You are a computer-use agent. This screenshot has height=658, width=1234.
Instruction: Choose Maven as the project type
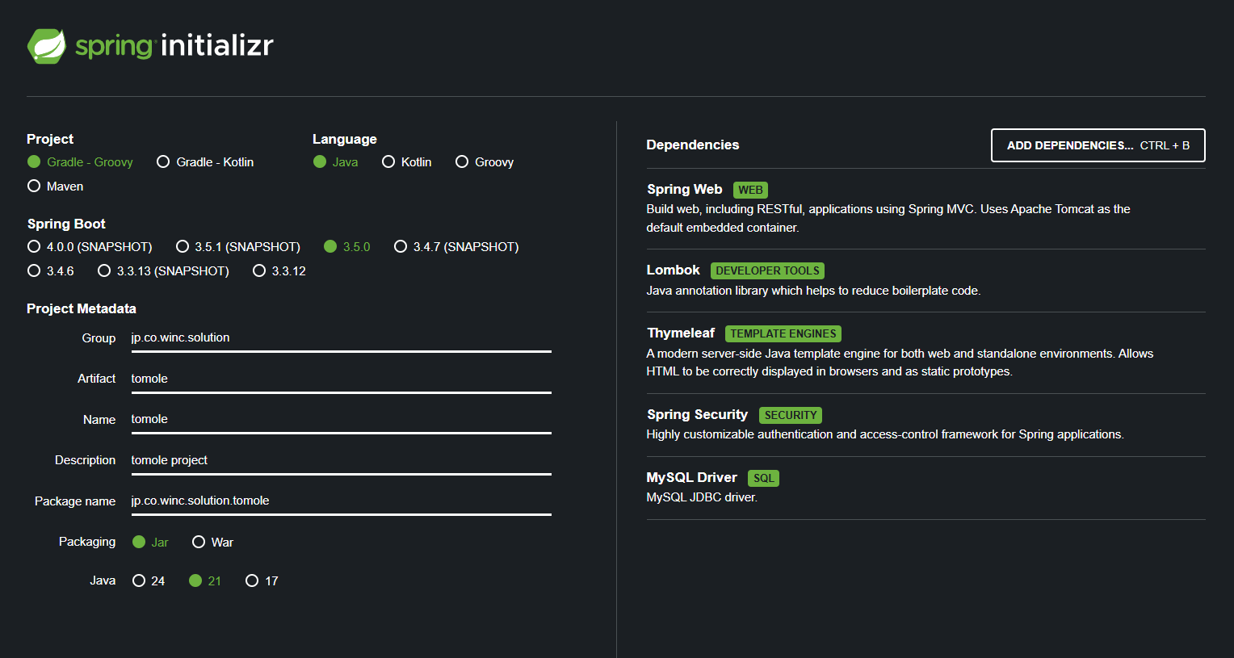(34, 187)
